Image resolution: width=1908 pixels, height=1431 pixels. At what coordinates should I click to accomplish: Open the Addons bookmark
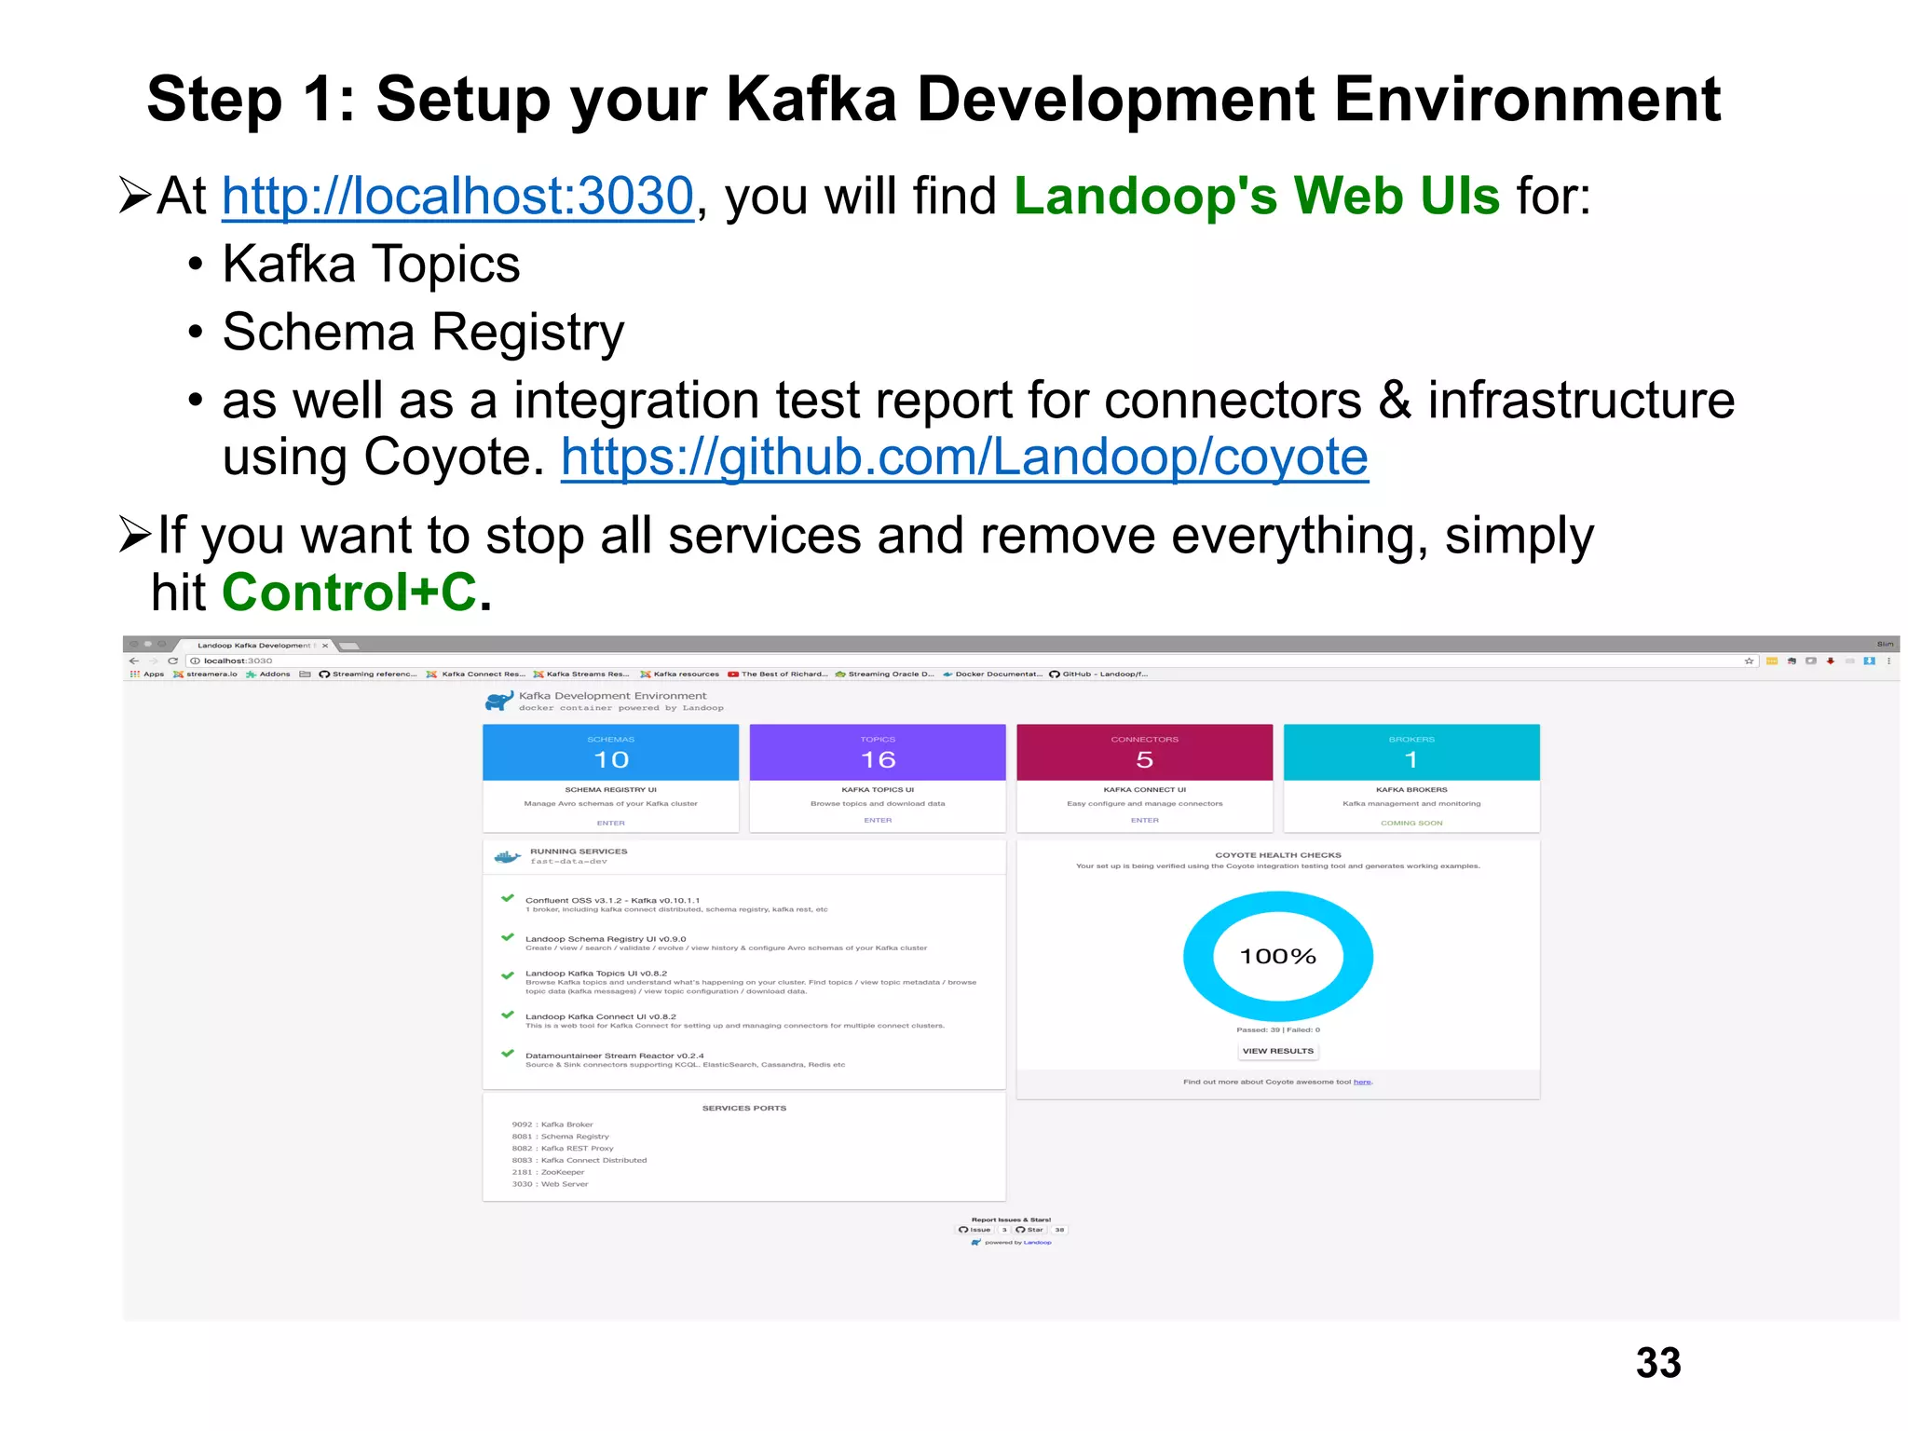268,674
